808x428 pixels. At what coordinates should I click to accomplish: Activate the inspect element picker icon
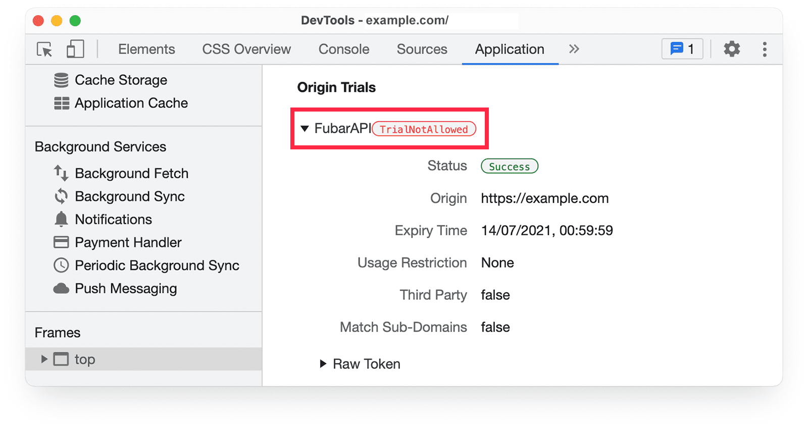click(44, 49)
